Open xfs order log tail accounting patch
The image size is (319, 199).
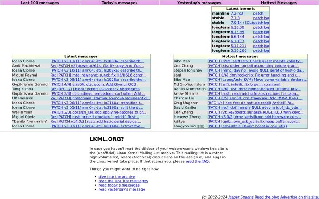[x=253, y=66]
